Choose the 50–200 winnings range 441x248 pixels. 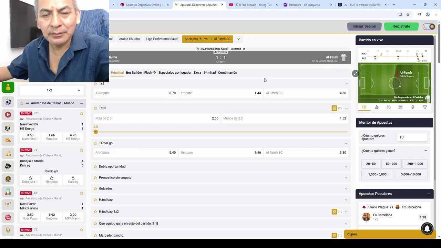[x=391, y=164]
